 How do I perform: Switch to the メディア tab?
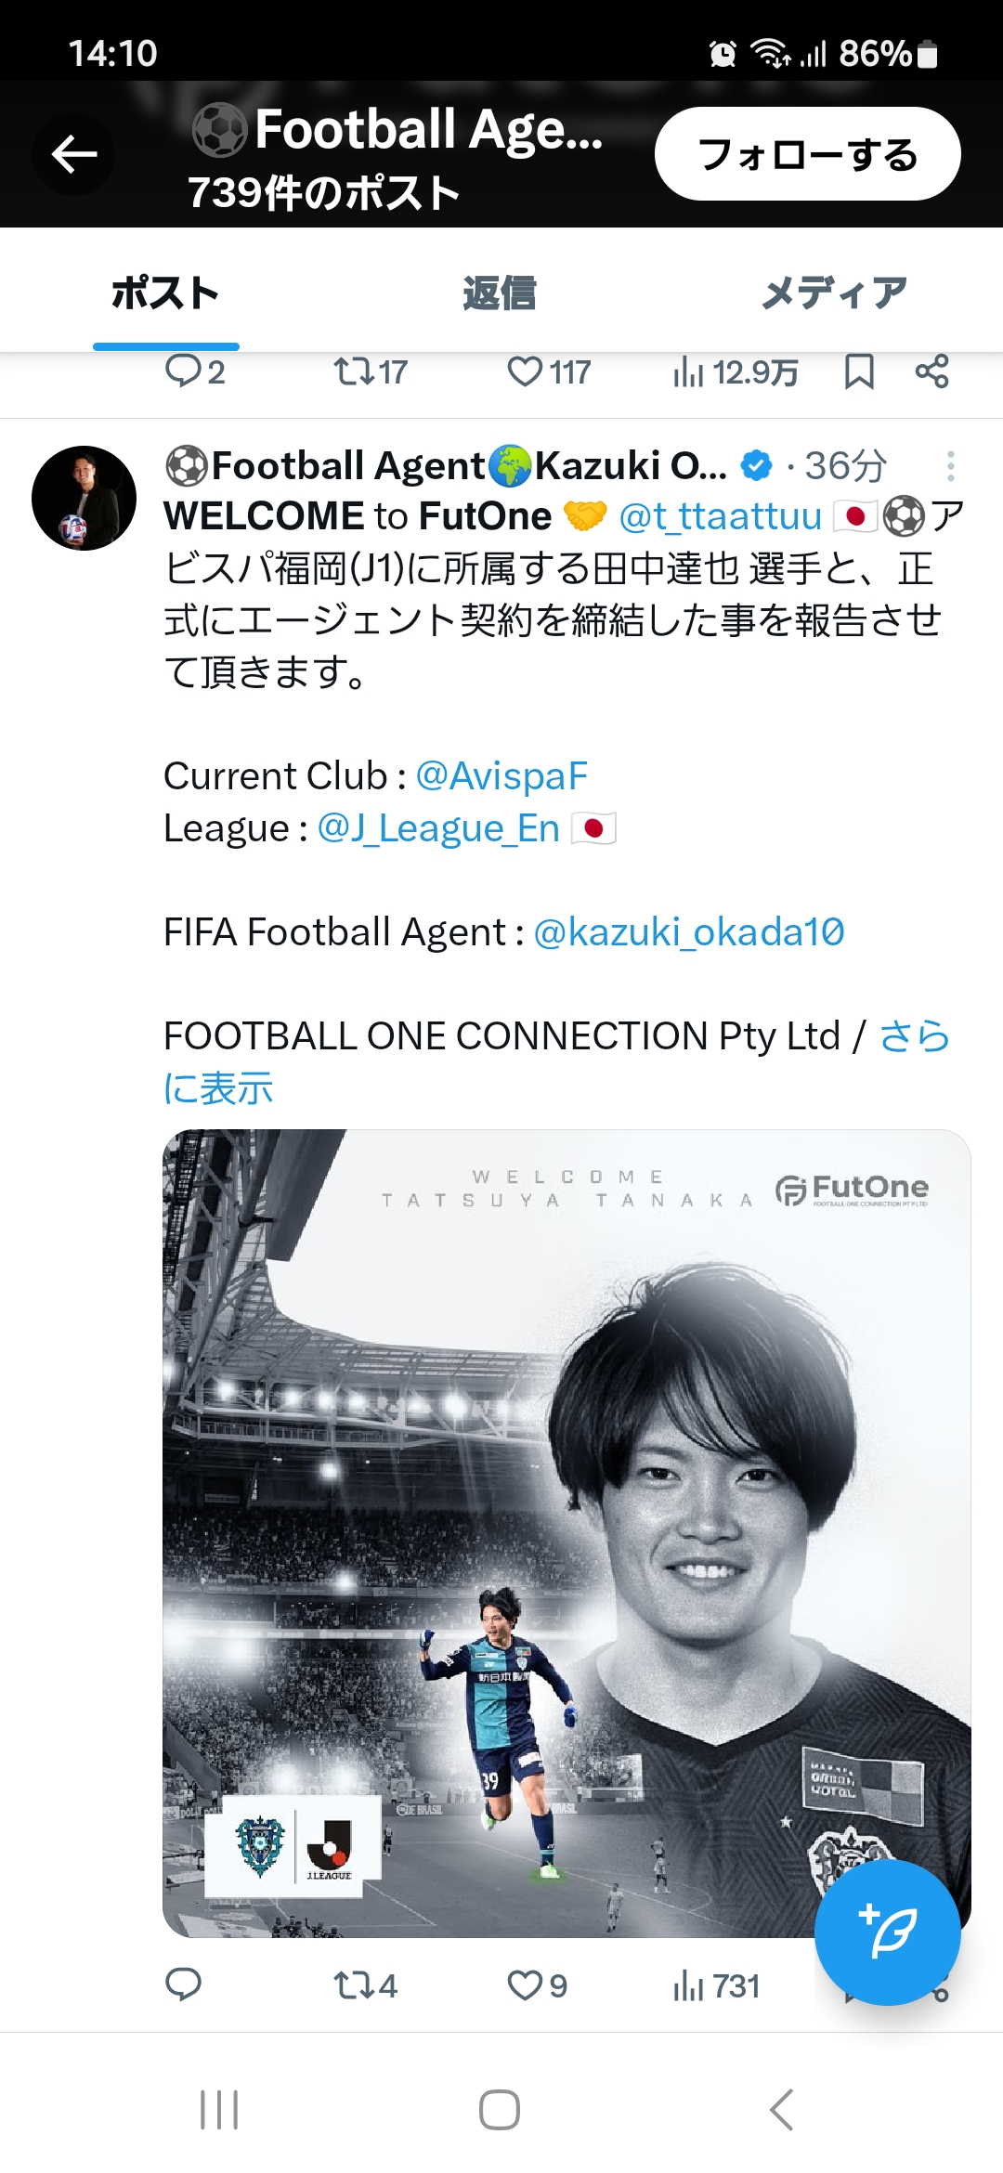834,293
